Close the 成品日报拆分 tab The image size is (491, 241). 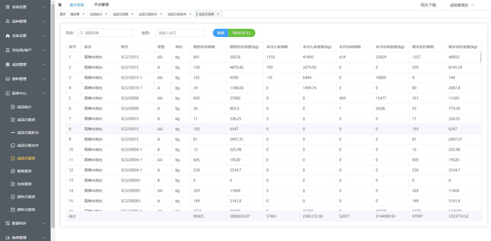click(x=161, y=14)
